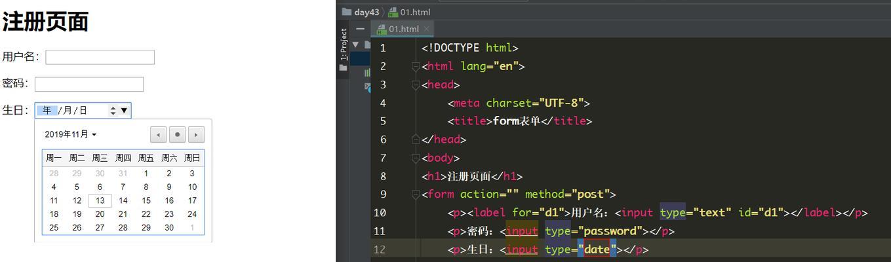The height and width of the screenshot is (262, 891).
Task: Pick day 11 in the calendar
Action: [54, 201]
